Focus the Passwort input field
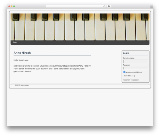This screenshot has width=160, height=136. point(136,68)
